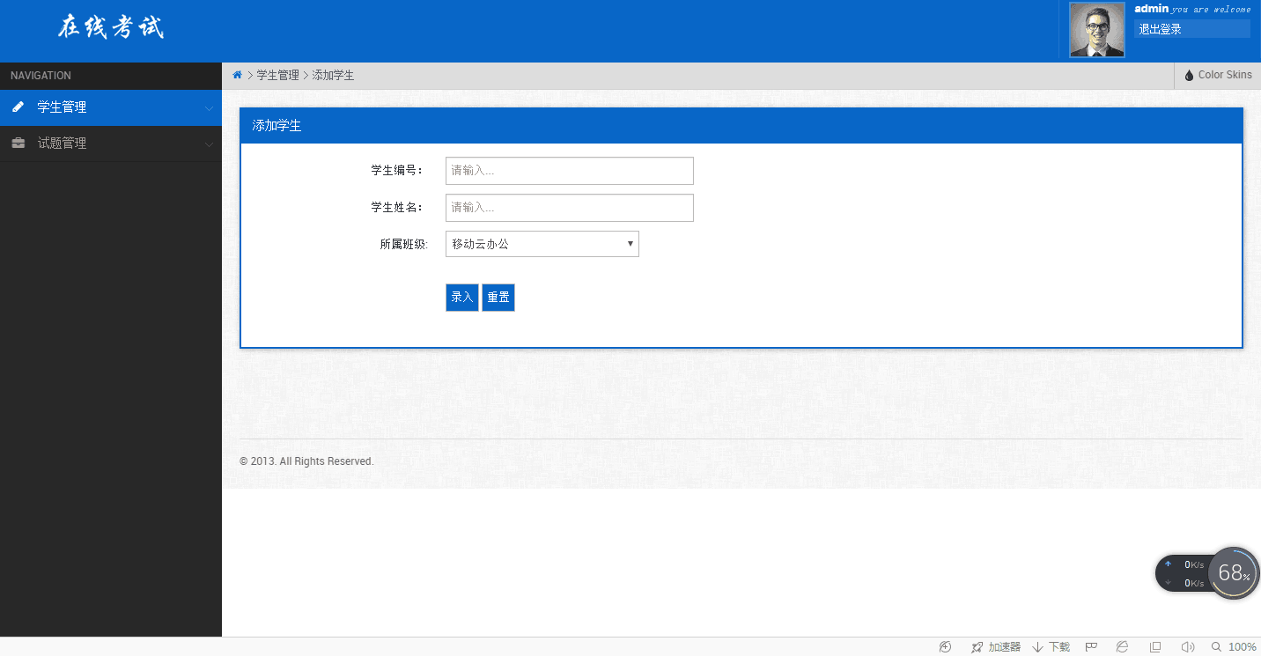Image resolution: width=1261 pixels, height=656 pixels.
Task: Open the 所属班级 dropdown showing 移动云办公
Action: (x=542, y=244)
